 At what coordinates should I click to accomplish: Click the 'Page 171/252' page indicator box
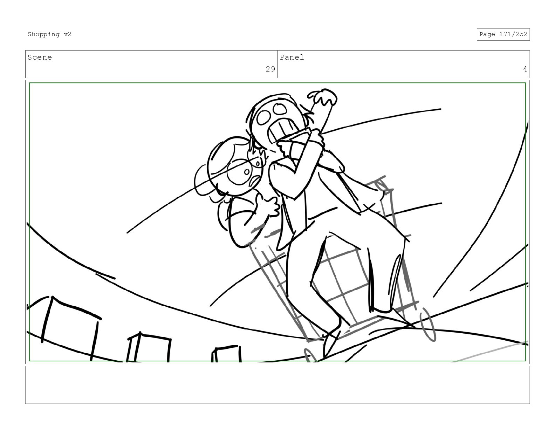pyautogui.click(x=503, y=34)
